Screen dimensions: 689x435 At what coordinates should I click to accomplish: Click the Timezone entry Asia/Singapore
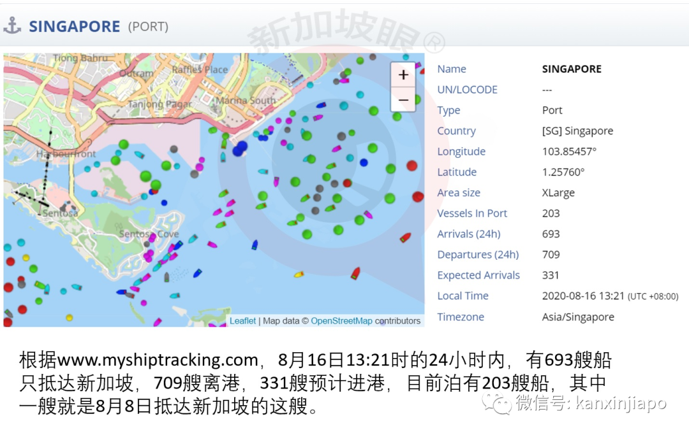coord(578,317)
